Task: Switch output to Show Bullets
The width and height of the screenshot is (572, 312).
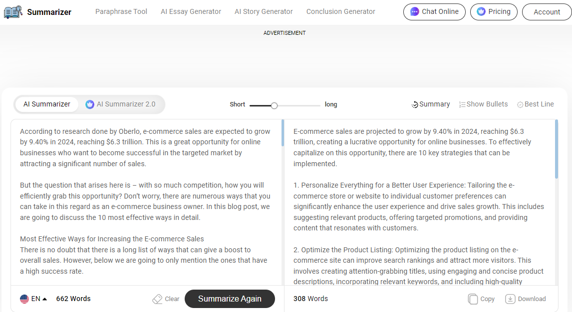Action: pos(483,104)
